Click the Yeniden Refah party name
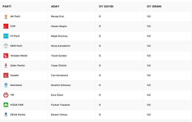Image resolution: width=192 pixels, height=122 pixels. [19, 56]
